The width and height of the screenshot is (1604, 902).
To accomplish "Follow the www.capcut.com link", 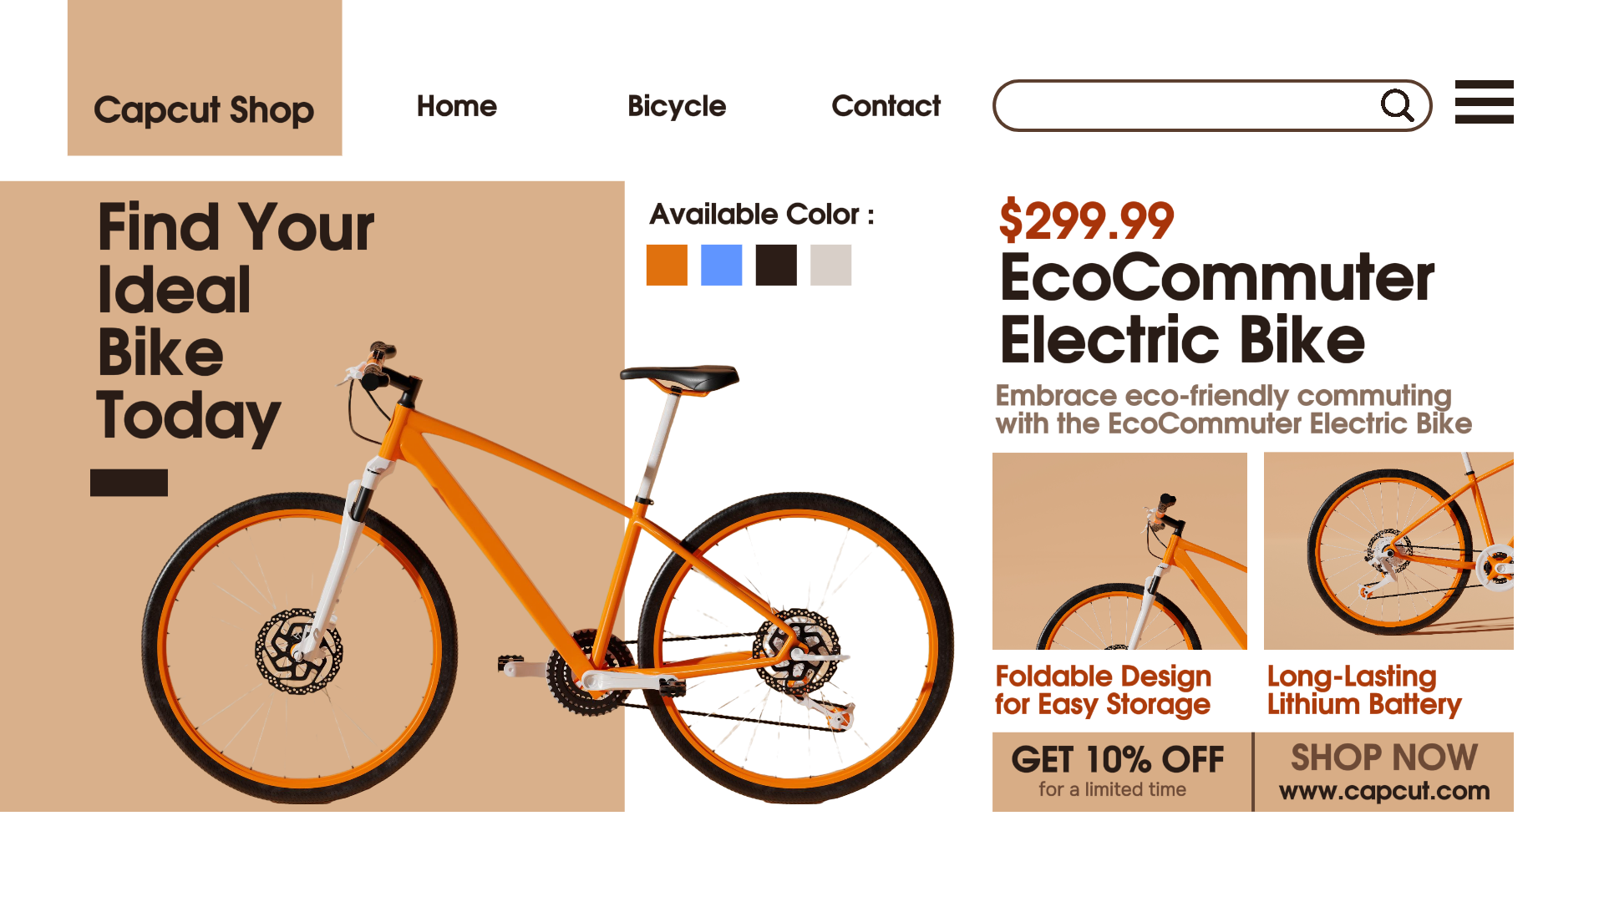I will click(1384, 791).
